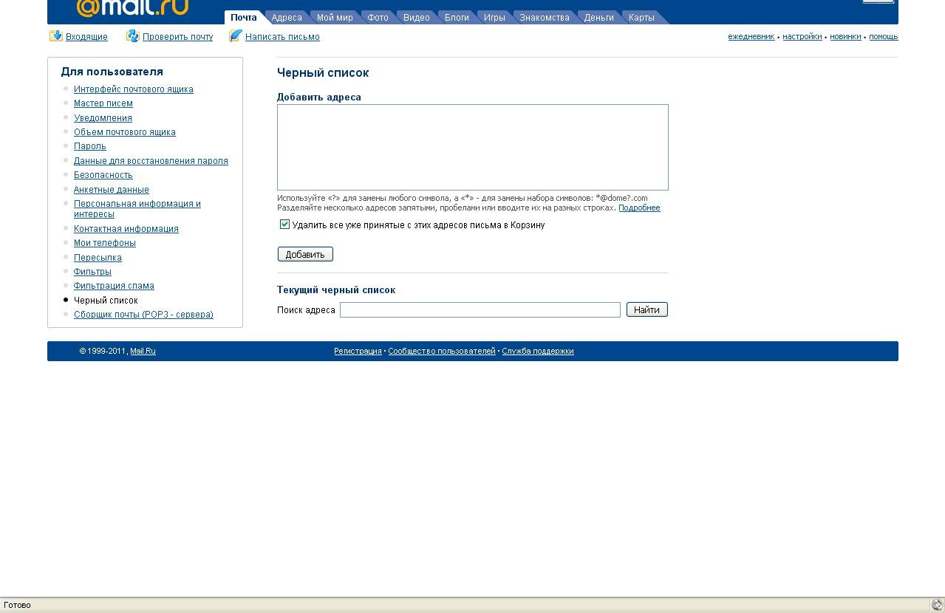Screen dimensions: 945x613
Task: Go to Фильтрация спама link
Action: tap(114, 286)
